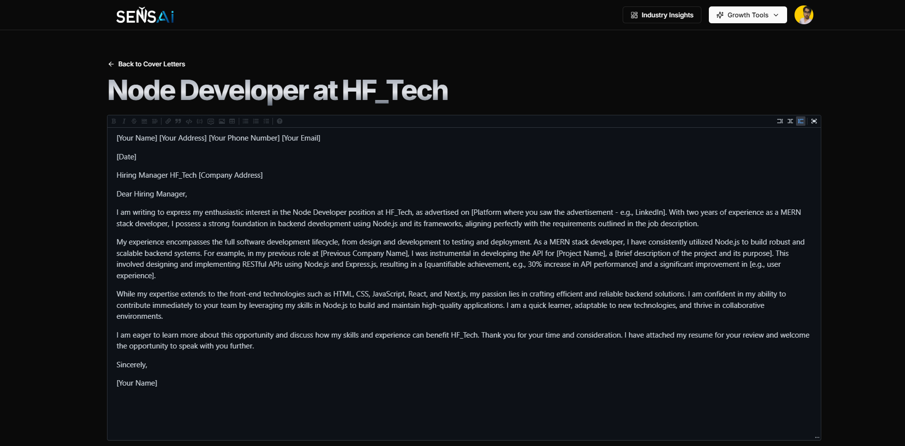The image size is (905, 446).
Task: Insert a title heading
Action: 155,121
